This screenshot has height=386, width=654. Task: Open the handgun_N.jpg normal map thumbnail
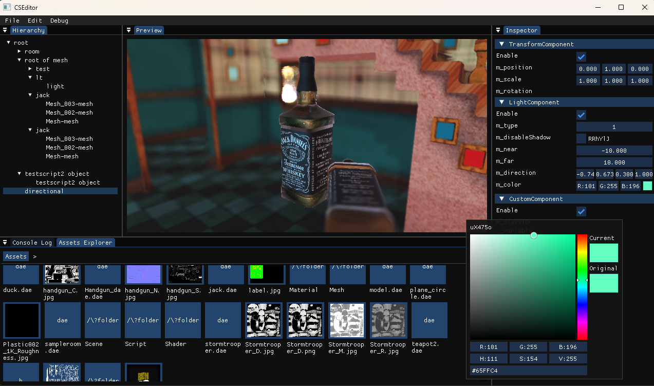click(143, 274)
